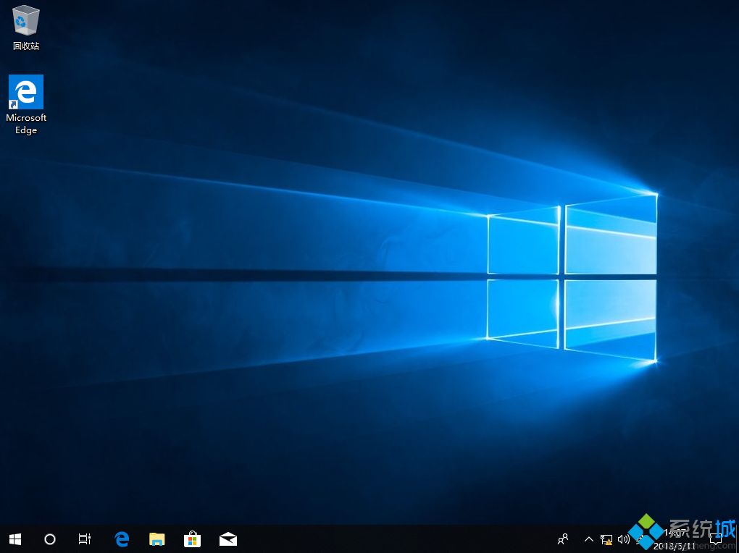Click the network icon showing the warning badge
The height and width of the screenshot is (553, 739).
pos(606,539)
